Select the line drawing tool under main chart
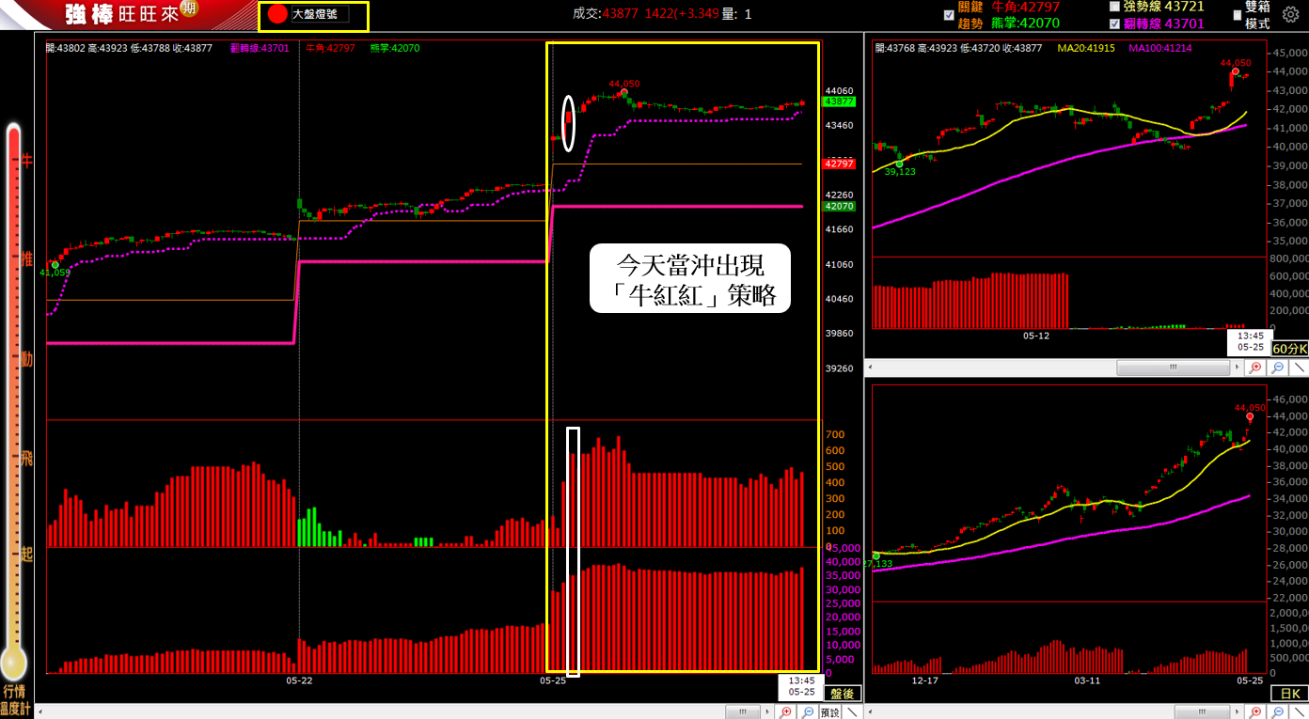 852,712
